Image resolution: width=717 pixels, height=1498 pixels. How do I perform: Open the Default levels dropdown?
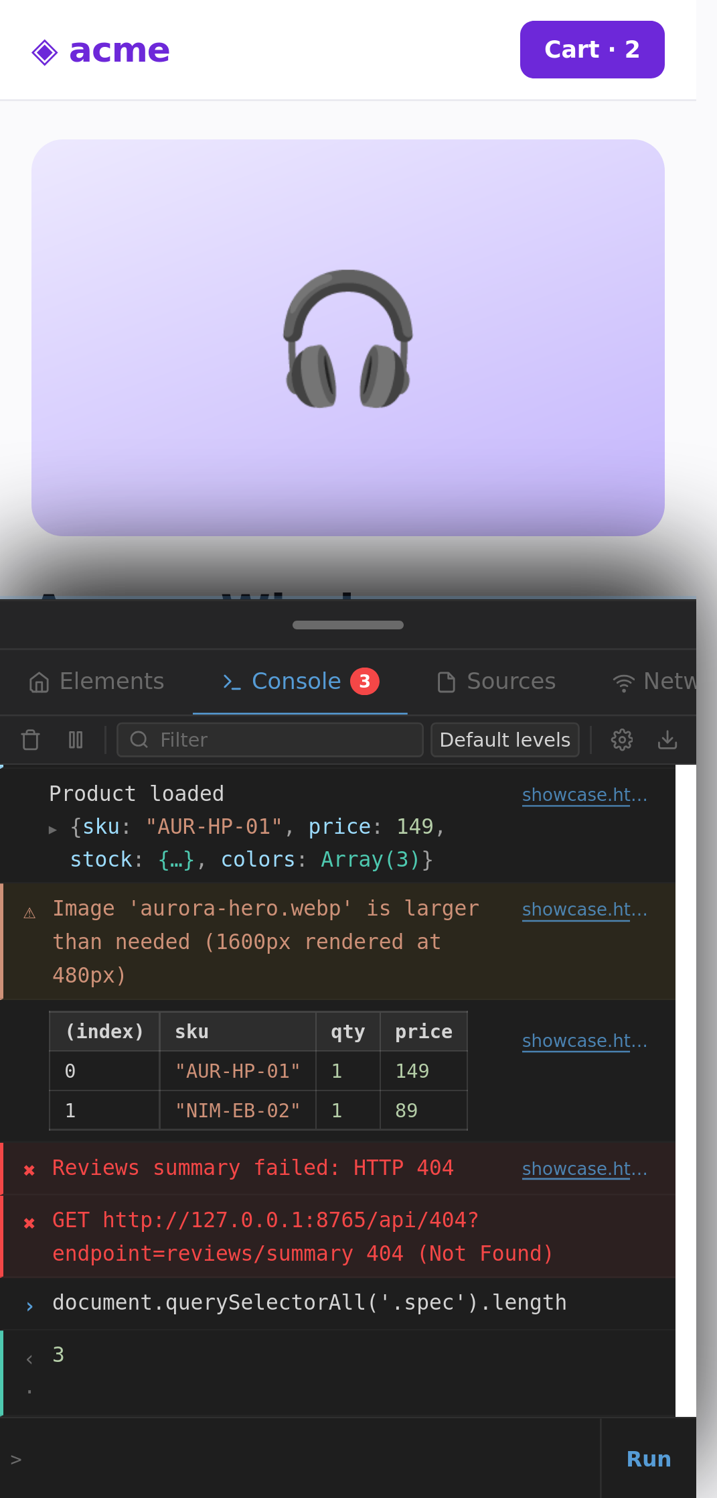click(x=505, y=740)
